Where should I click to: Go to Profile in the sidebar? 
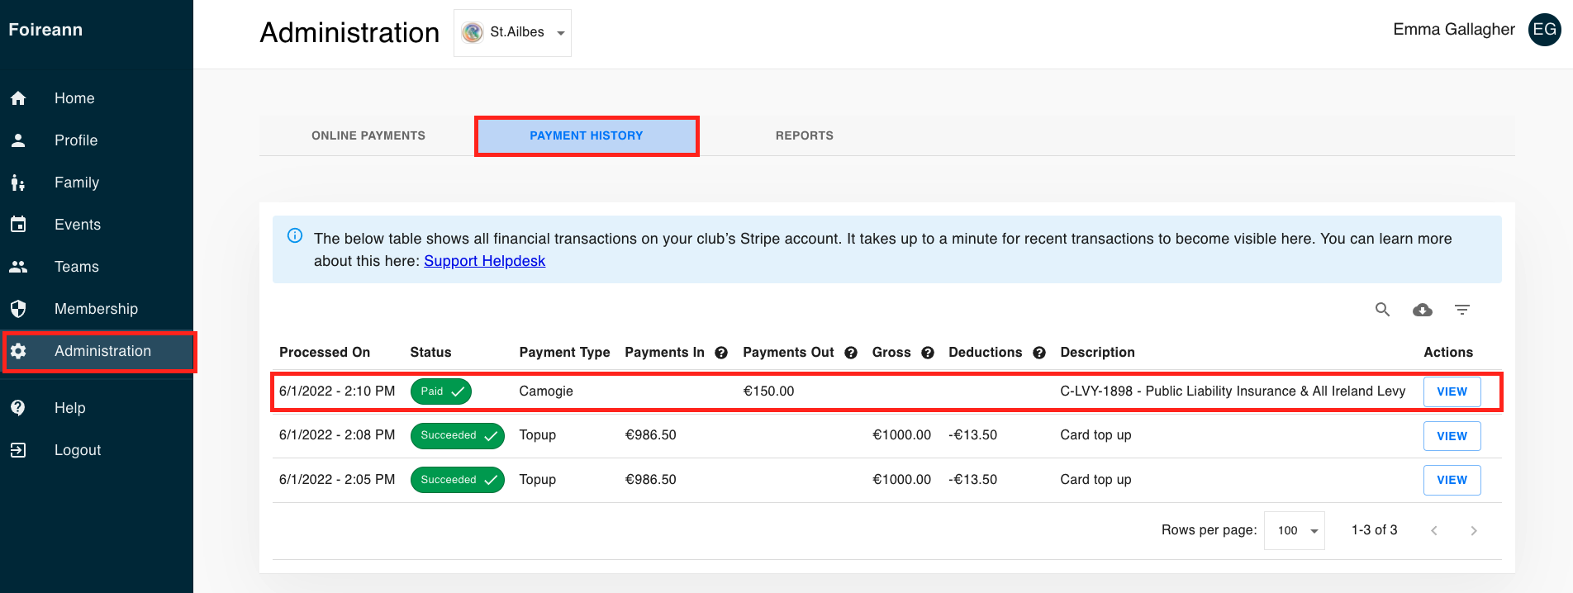point(76,140)
